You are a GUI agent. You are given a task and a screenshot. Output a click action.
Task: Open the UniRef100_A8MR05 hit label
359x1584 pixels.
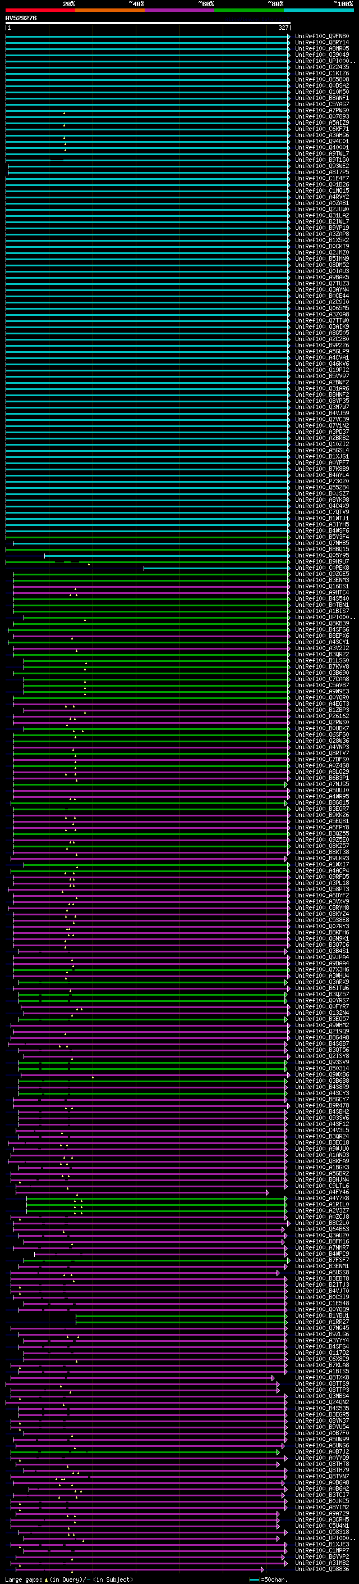point(322,48)
